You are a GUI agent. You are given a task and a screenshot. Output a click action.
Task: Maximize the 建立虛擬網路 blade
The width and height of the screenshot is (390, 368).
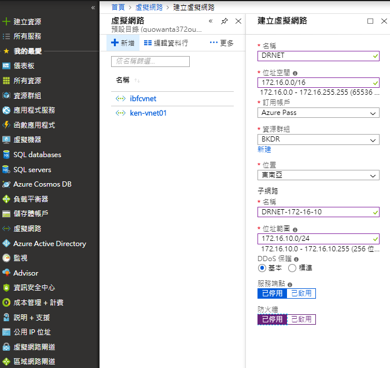point(370,21)
